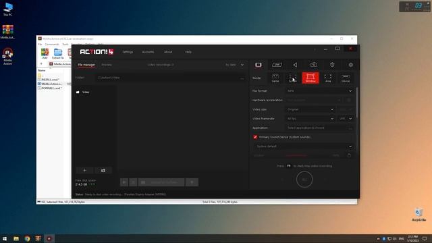Click the hardware acceleration settings gear icon
This screenshot has height=243, width=432.
tap(349, 100)
